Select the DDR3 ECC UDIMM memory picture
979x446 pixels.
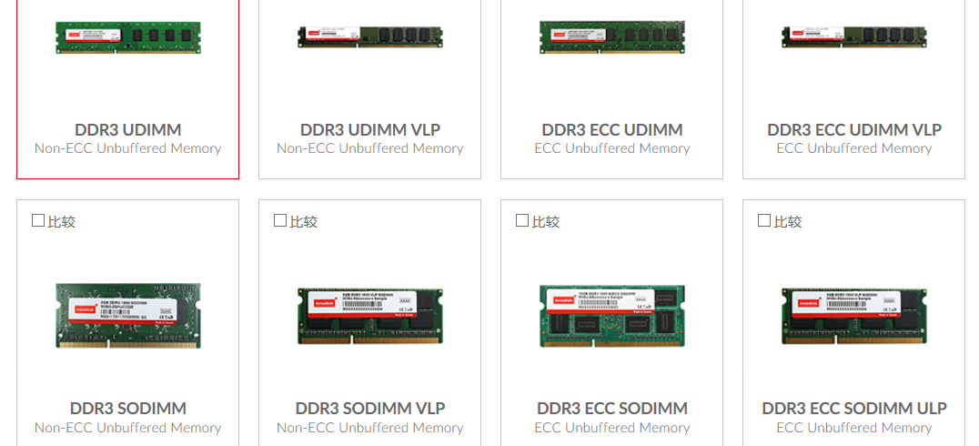tap(611, 37)
